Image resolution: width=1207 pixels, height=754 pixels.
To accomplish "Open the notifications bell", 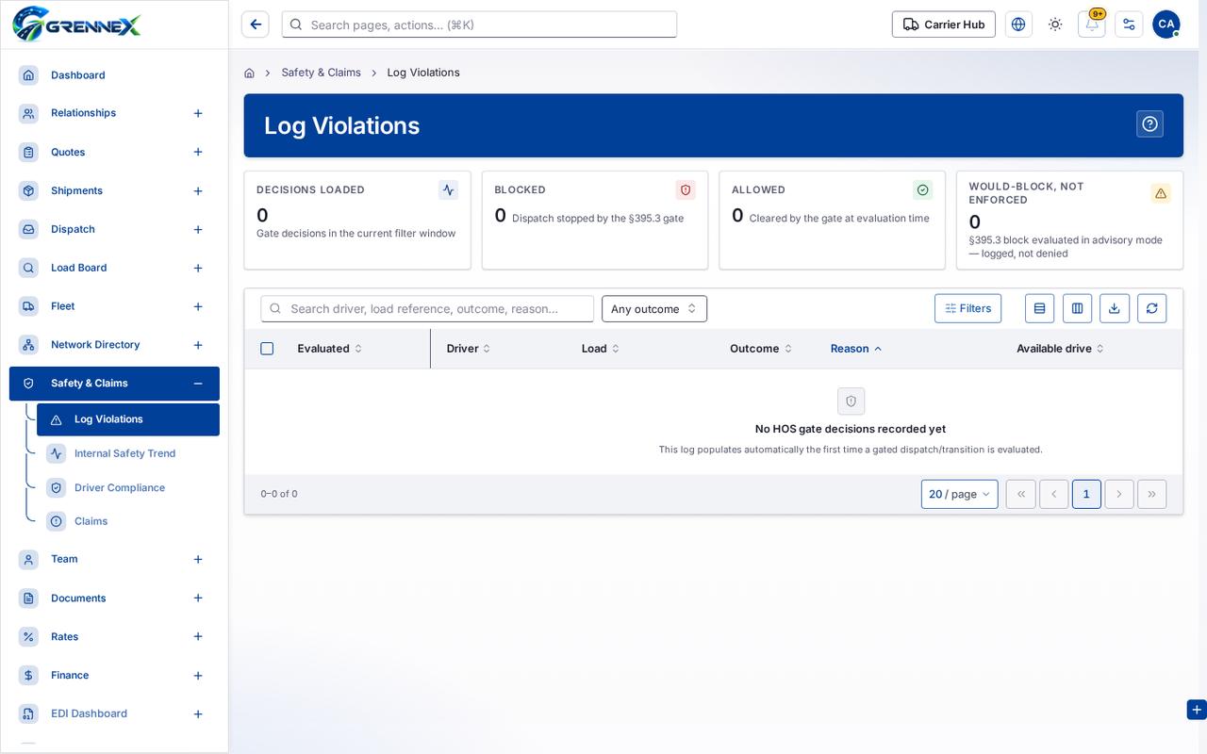I will pyautogui.click(x=1092, y=25).
